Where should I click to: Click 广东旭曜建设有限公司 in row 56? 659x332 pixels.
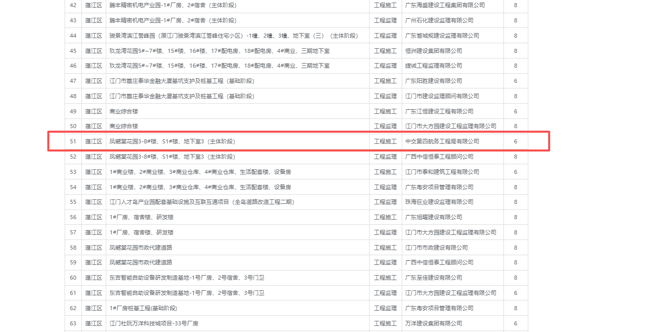433,217
